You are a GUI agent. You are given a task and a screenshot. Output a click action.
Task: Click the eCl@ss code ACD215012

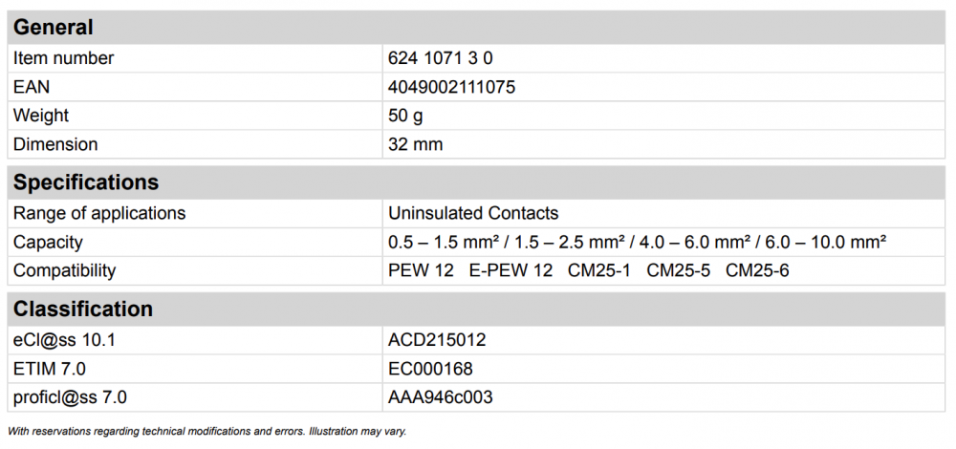click(438, 340)
